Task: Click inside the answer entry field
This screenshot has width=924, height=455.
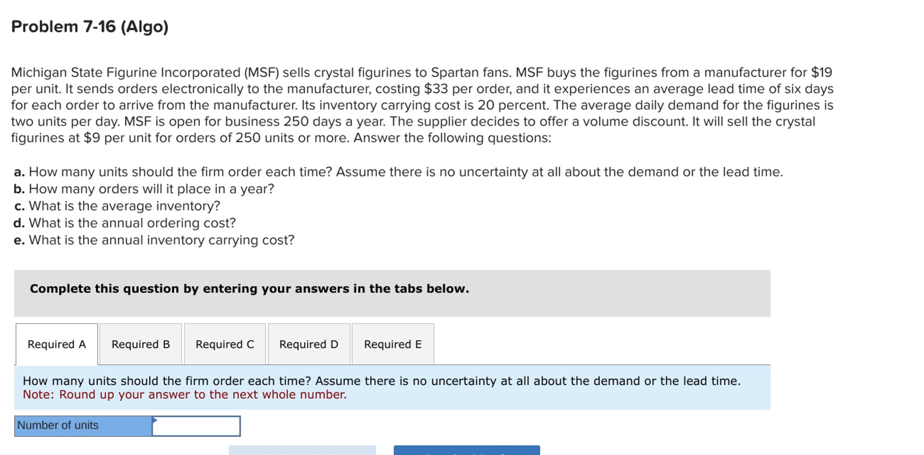Action: click(196, 425)
